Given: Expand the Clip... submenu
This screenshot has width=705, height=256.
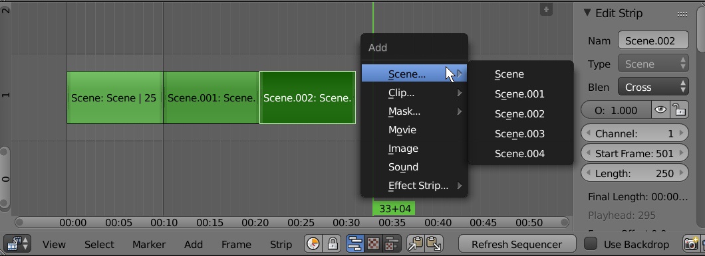Looking at the screenshot, I should pyautogui.click(x=414, y=93).
